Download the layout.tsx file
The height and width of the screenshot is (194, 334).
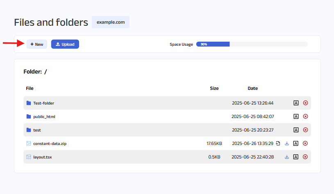287,157
